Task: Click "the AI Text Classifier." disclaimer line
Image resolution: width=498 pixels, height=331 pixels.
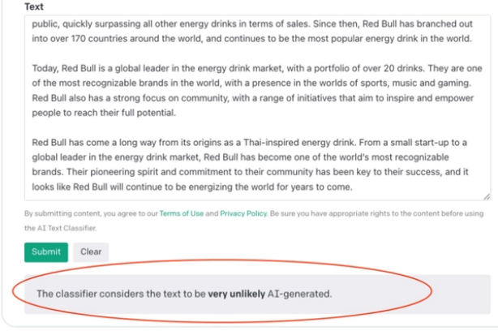Action: (x=60, y=228)
